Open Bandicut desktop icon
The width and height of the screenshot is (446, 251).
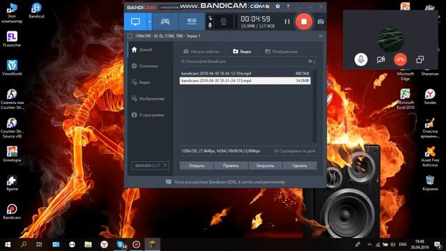[x=36, y=10]
